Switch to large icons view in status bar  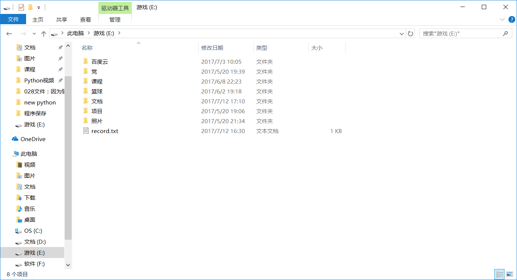[510, 274]
